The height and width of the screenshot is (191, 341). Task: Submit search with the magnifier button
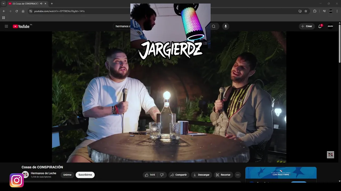pyautogui.click(x=214, y=26)
